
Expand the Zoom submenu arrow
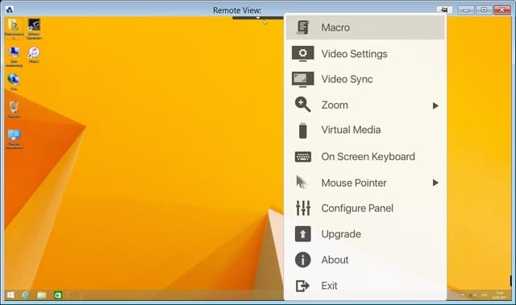pos(435,105)
